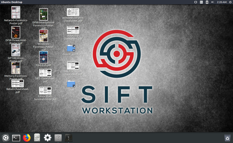The image size is (233, 143).
Task: Select the cases folder icon
Action: click(x=71, y=84)
